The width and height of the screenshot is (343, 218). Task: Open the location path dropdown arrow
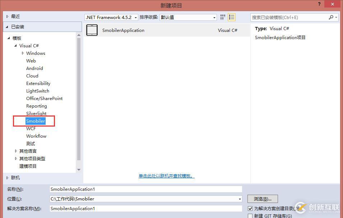240,199
